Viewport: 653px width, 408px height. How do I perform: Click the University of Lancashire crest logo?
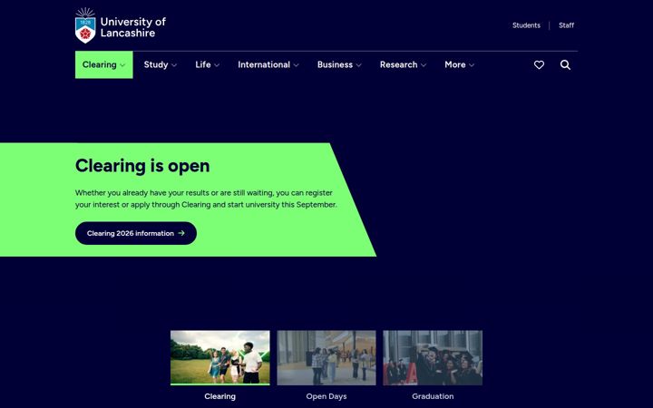(x=85, y=25)
